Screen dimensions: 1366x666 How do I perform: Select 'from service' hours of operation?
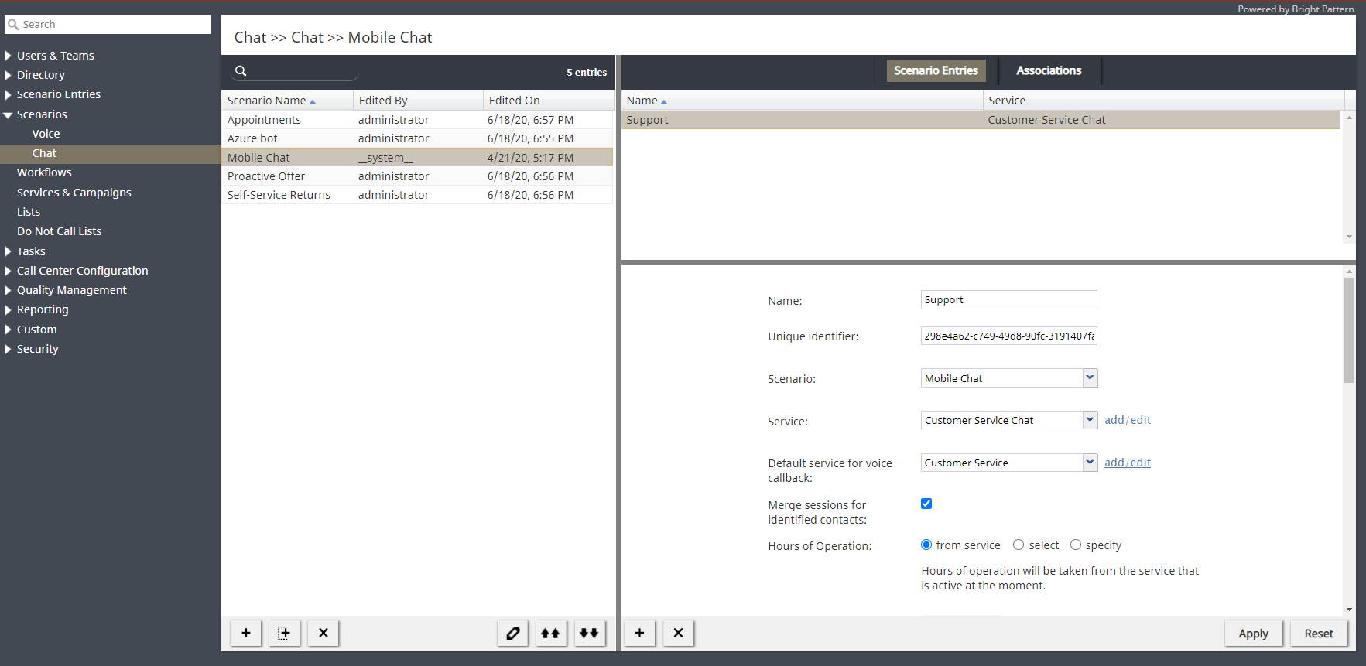point(926,545)
